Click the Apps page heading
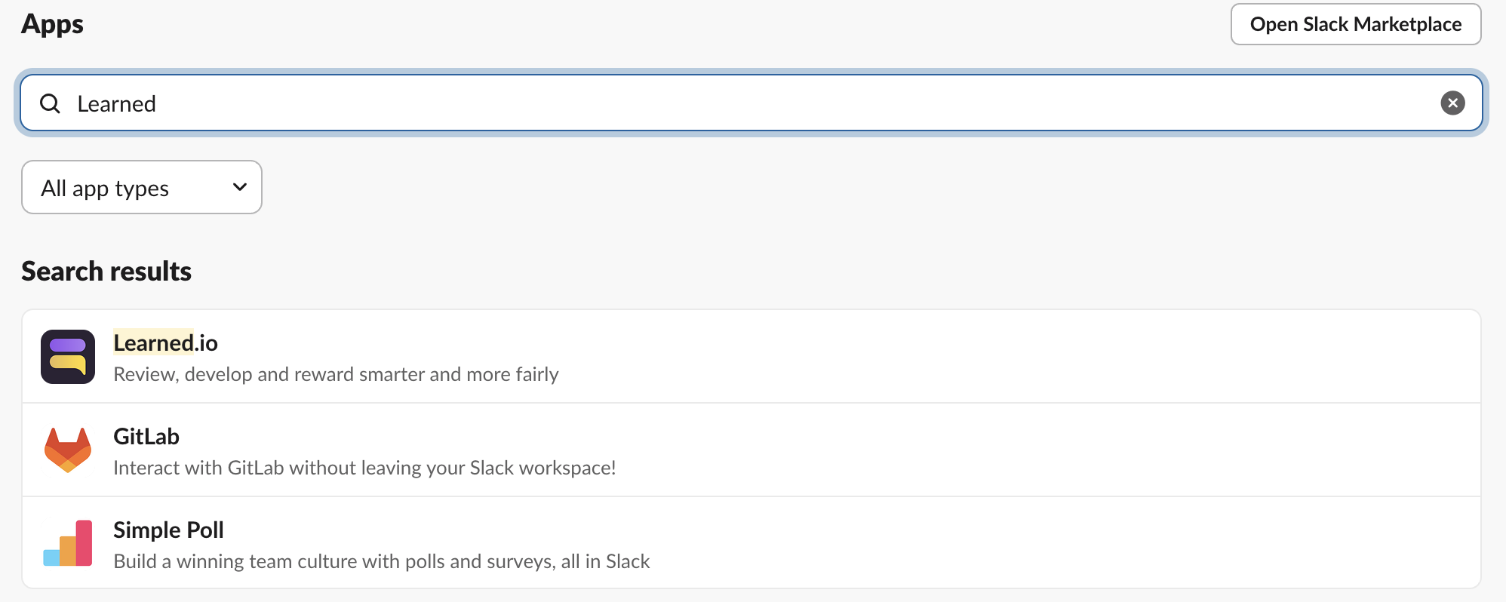The width and height of the screenshot is (1506, 602). 52,24
